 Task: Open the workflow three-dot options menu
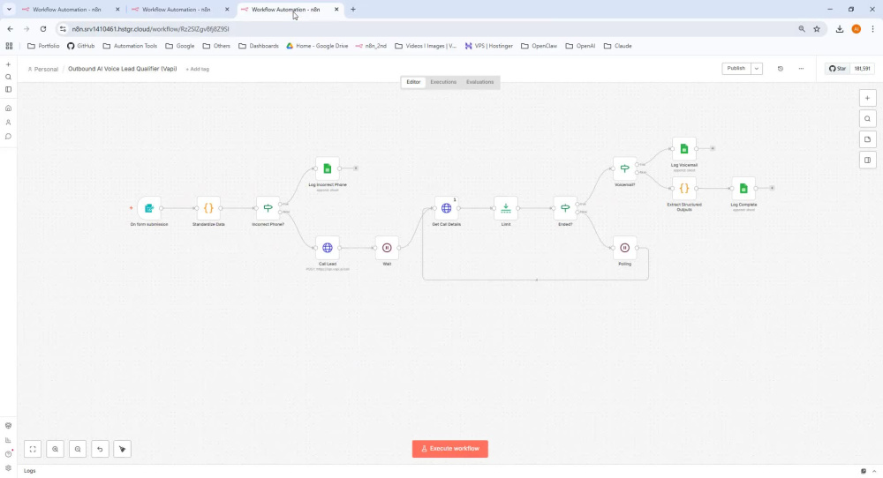point(801,69)
